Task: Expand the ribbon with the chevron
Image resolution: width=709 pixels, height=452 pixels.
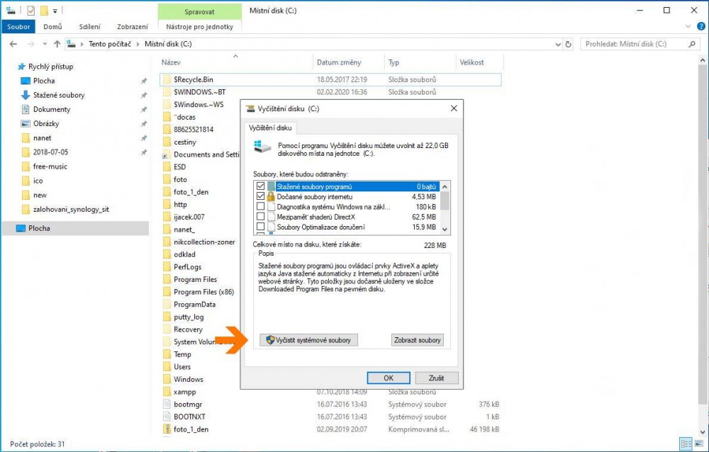Action: (x=688, y=27)
